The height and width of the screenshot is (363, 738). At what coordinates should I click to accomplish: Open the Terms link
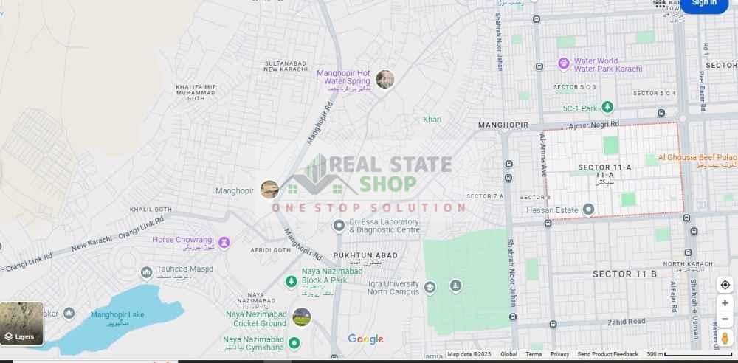tap(534, 354)
